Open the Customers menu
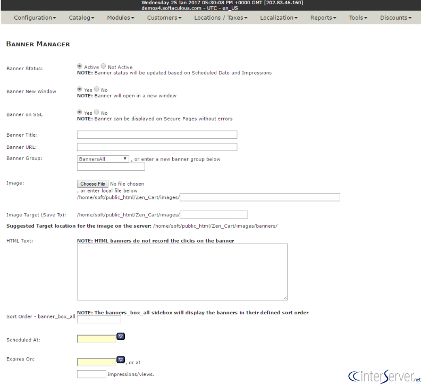Image resolution: width=421 pixels, height=385 pixels. [x=164, y=18]
